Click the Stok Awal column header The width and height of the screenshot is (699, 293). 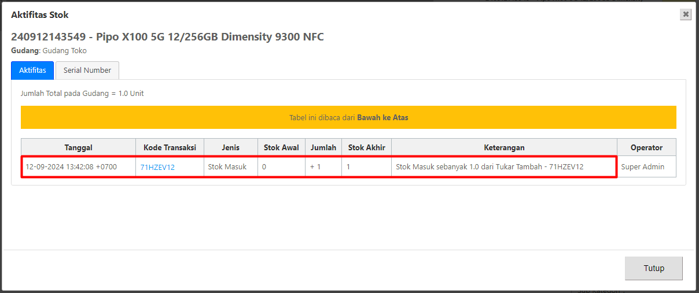tap(282, 147)
